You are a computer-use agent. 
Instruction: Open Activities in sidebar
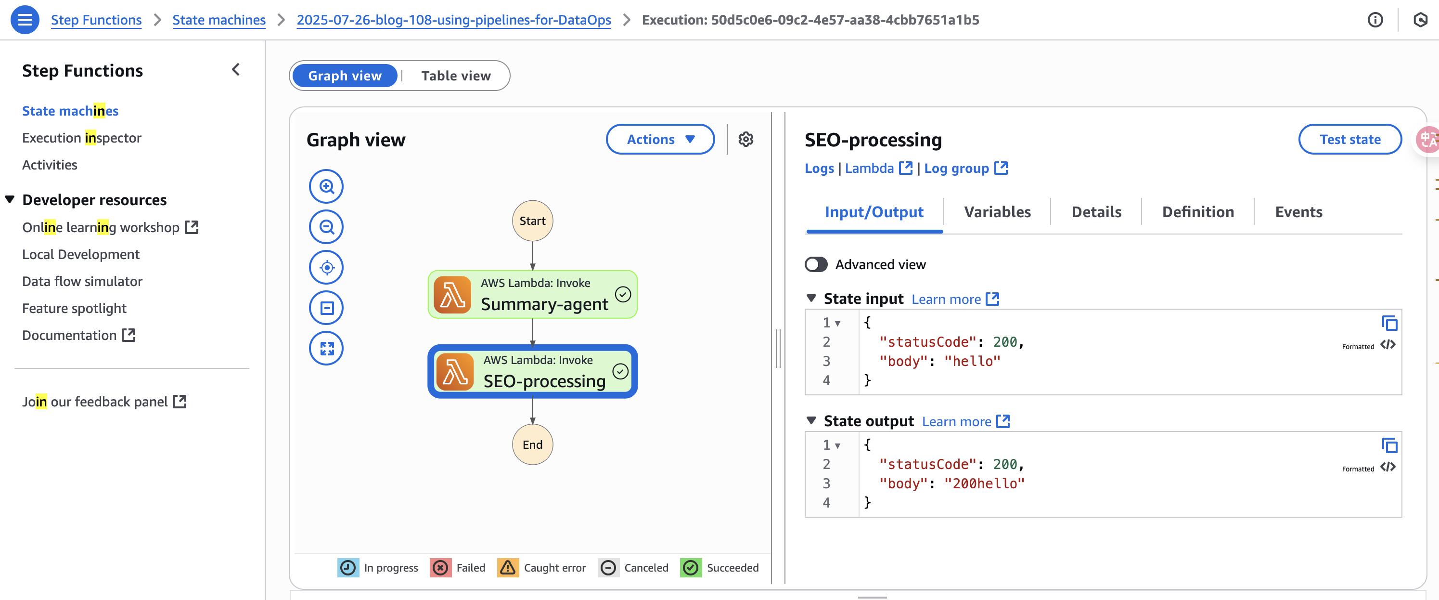coord(50,164)
